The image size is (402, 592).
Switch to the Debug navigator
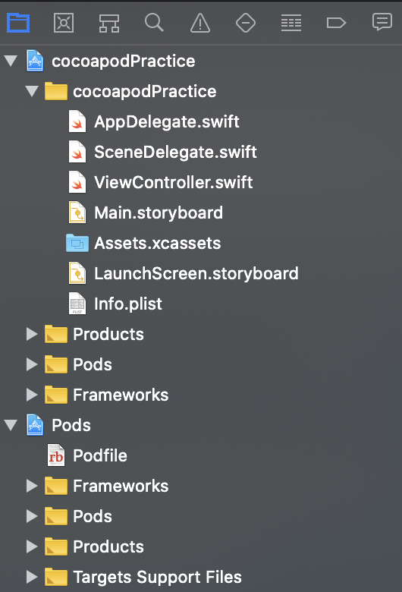[291, 23]
